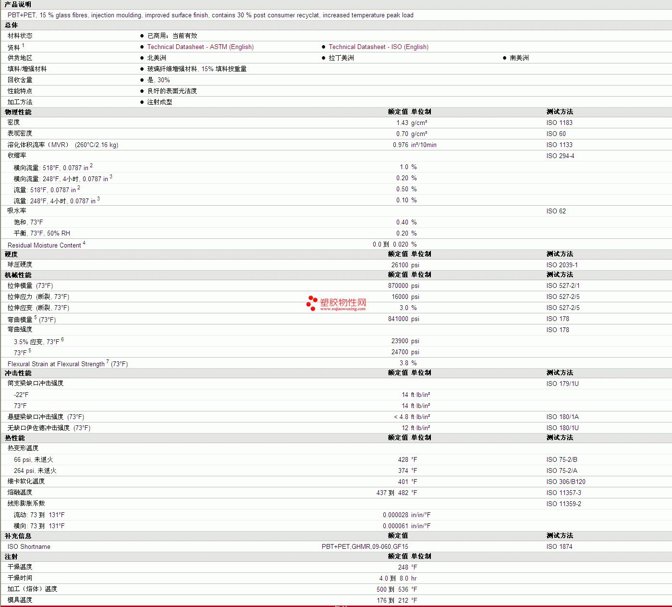Screen dimensions: 672x607
Task: Click the 4.0 到 8.0 drying time
Action: click(x=394, y=578)
